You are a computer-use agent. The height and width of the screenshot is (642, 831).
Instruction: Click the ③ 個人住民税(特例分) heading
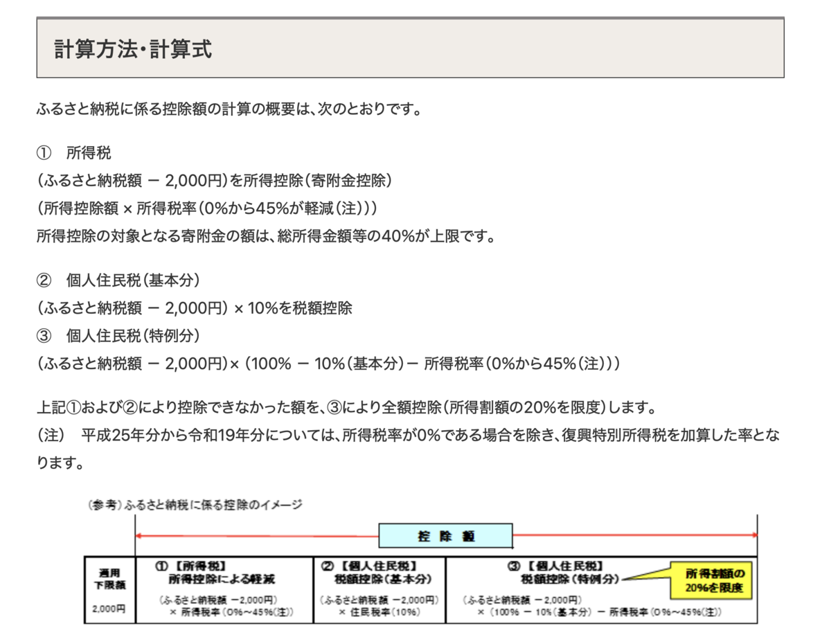click(x=118, y=336)
